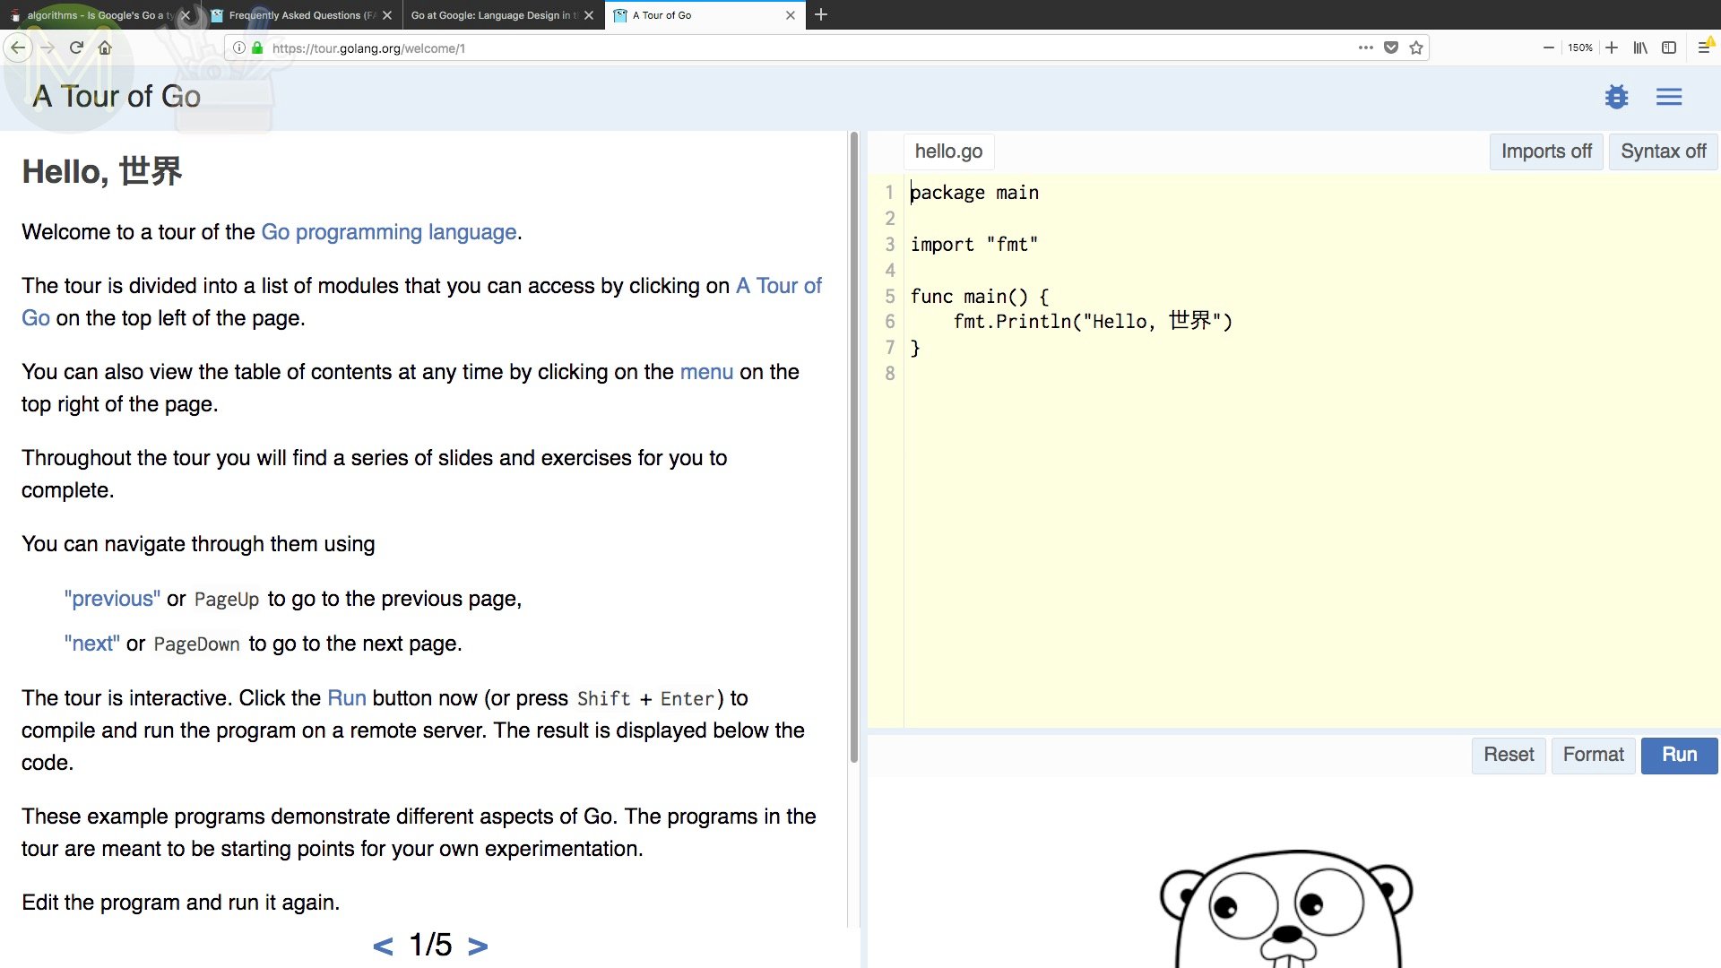Close the A Tour of Go tab
This screenshot has width=1721, height=968.
pyautogui.click(x=791, y=15)
